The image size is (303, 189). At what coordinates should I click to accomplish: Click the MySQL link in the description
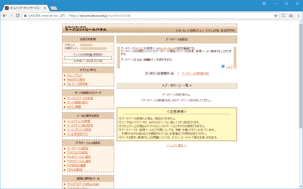[x=139, y=48]
